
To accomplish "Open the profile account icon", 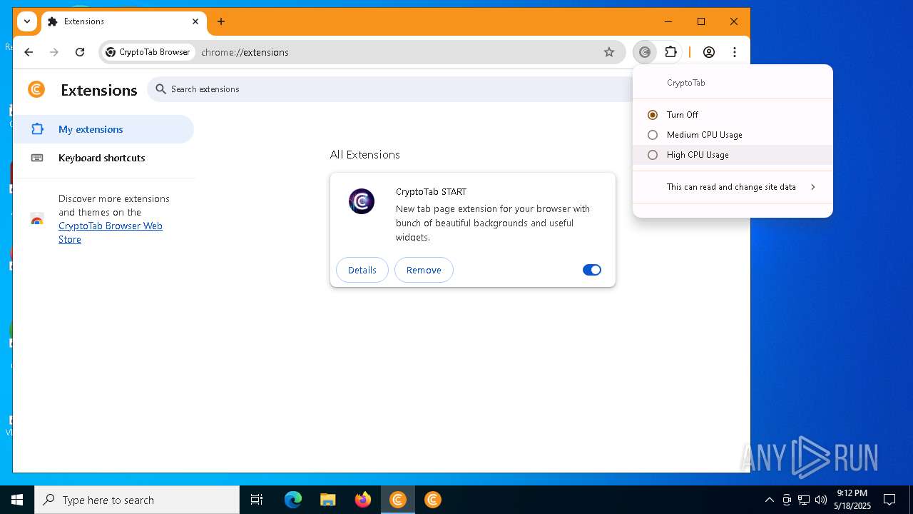I will pyautogui.click(x=709, y=52).
